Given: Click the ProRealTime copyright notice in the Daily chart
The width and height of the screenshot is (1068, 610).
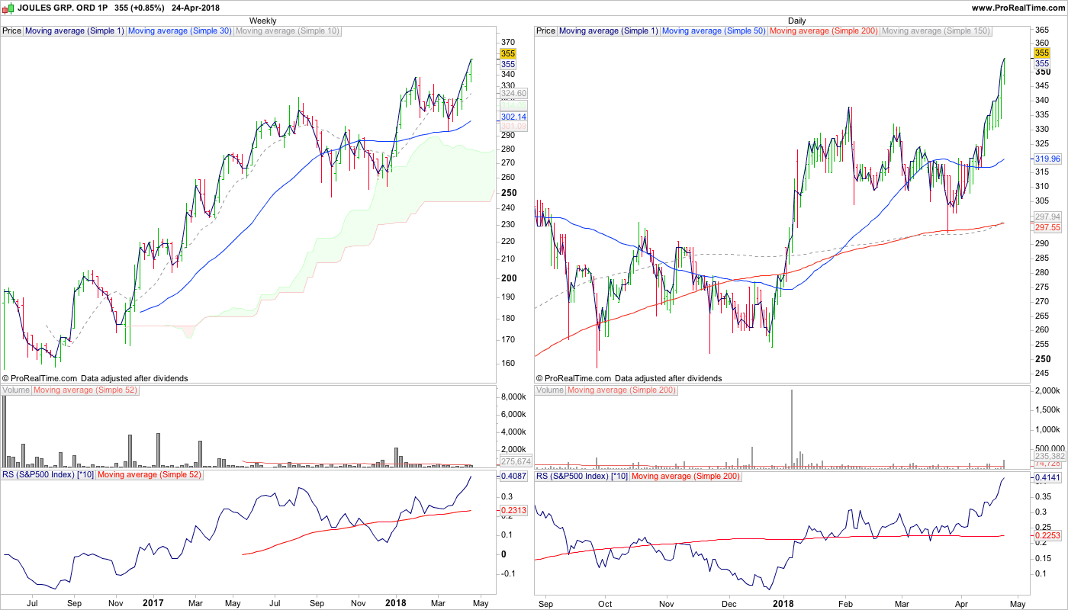Looking at the screenshot, I should click(x=629, y=378).
